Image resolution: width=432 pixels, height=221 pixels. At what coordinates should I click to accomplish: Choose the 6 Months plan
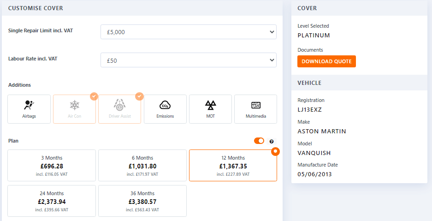coord(142,166)
